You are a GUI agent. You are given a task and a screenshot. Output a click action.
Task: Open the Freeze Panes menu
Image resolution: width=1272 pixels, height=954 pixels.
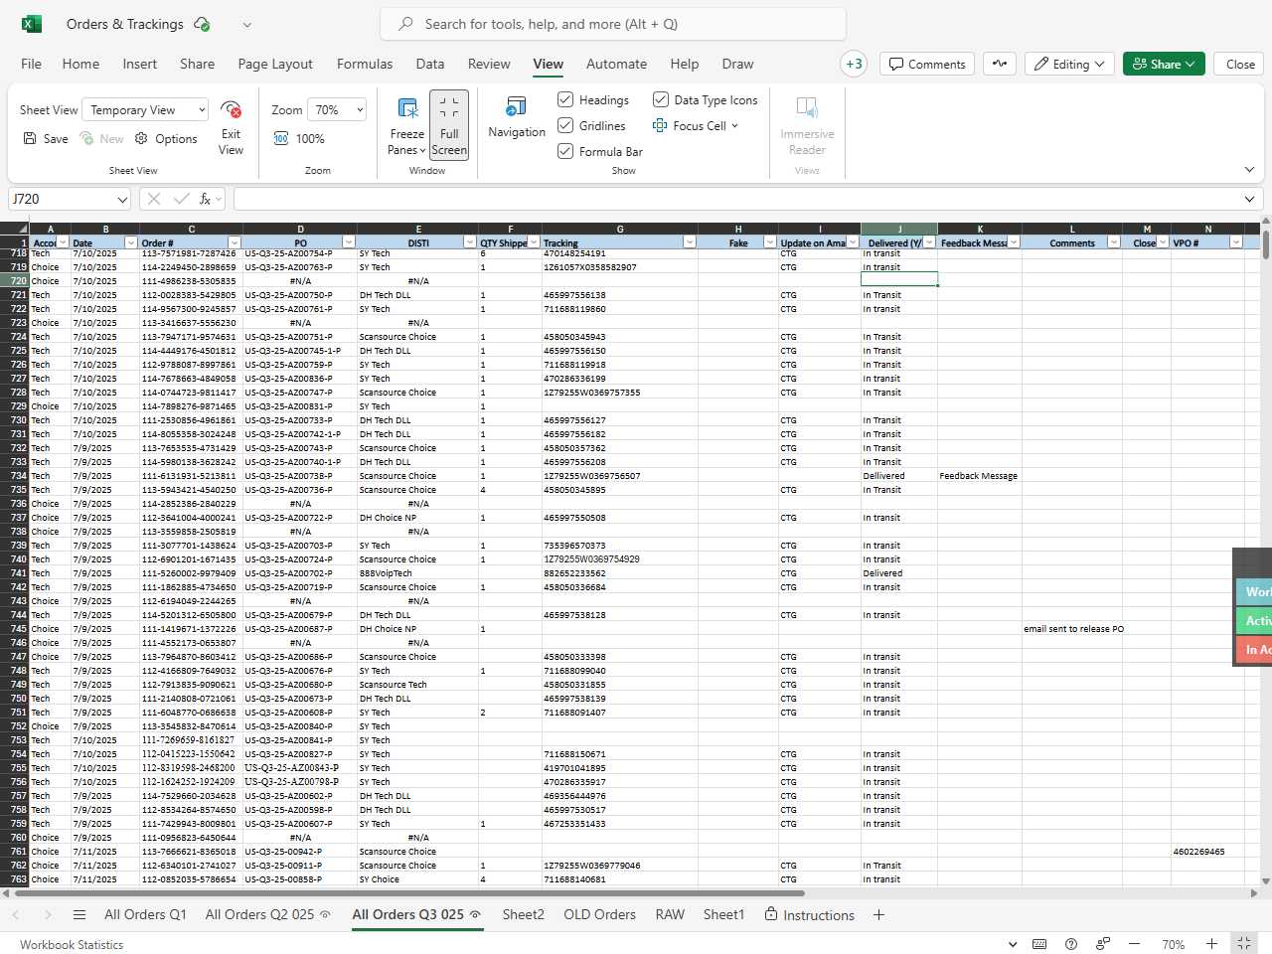406,126
